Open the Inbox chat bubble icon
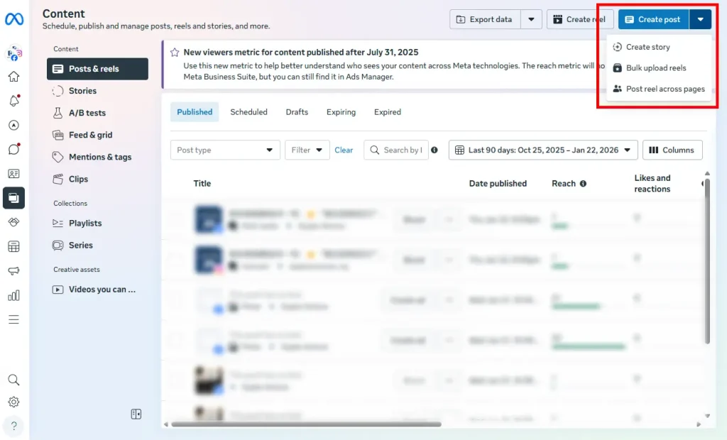This screenshot has width=727, height=440. click(x=14, y=149)
